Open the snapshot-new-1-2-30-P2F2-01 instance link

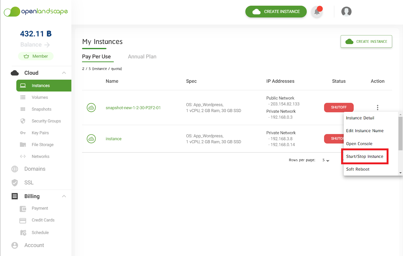pos(133,108)
